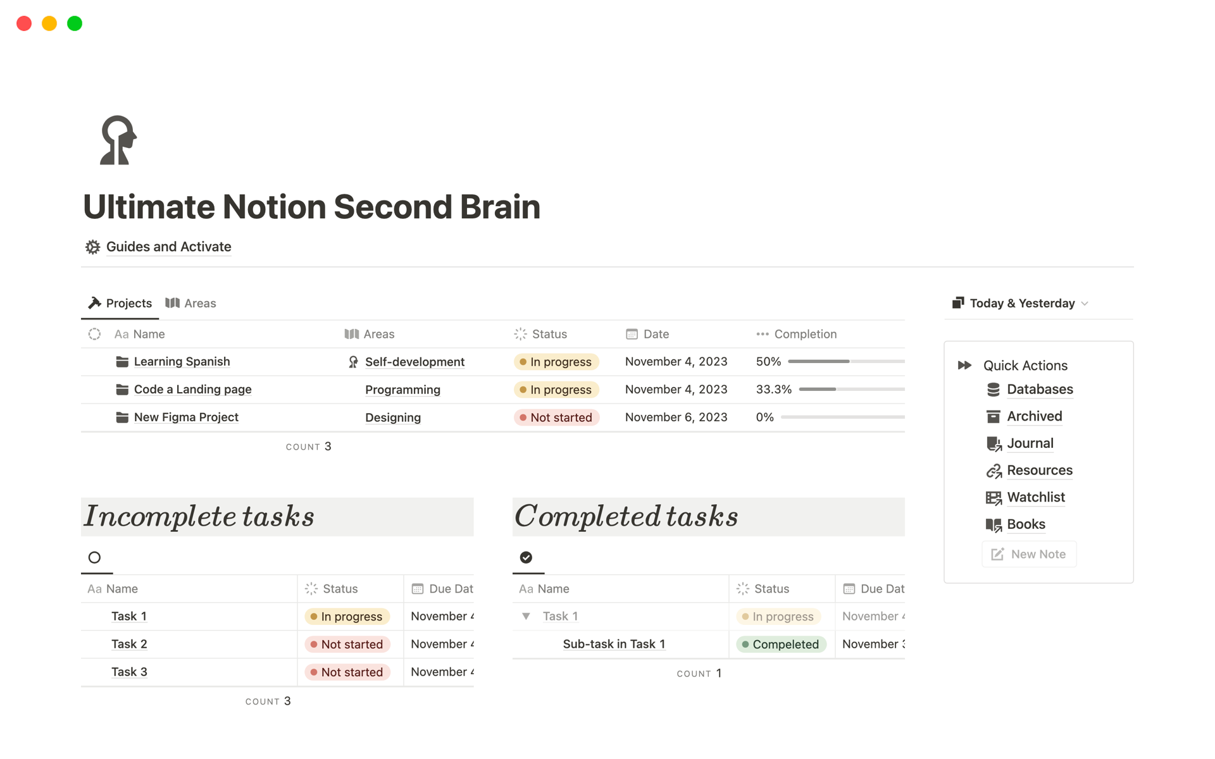Click the Journal notebook icon
The height and width of the screenshot is (759, 1215).
coord(994,444)
